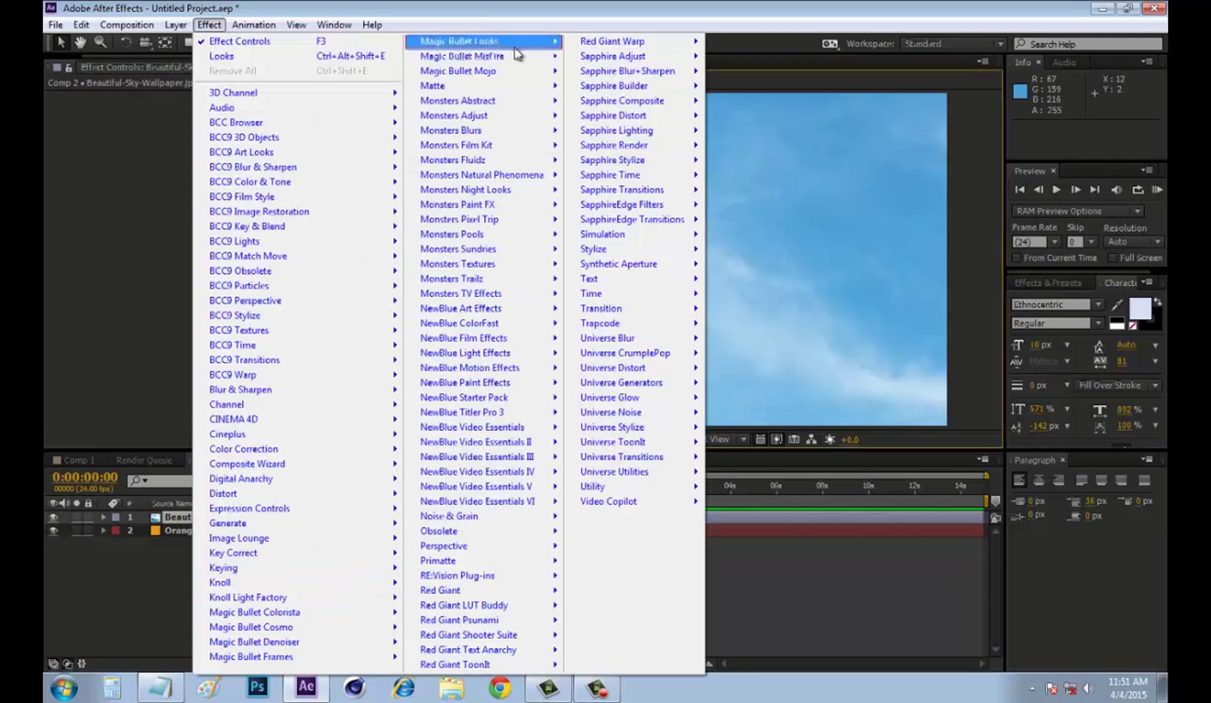Open the Resolution Auto dropdown

[x=1134, y=242]
